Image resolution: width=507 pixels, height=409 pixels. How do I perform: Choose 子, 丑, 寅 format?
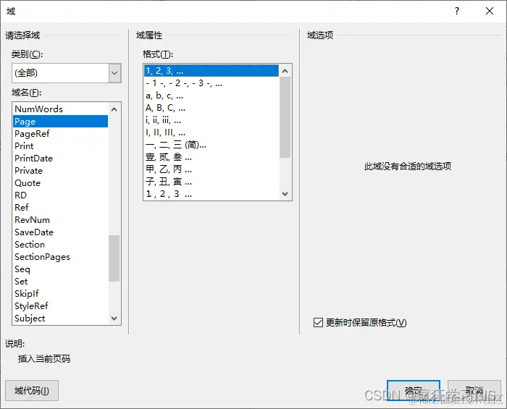[211, 182]
